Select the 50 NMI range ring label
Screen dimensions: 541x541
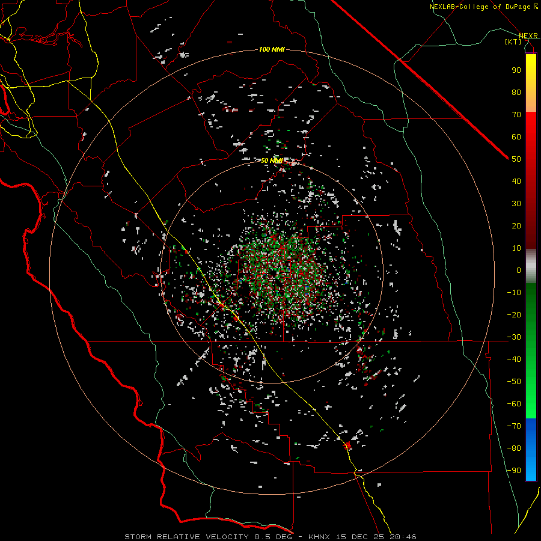(272, 160)
